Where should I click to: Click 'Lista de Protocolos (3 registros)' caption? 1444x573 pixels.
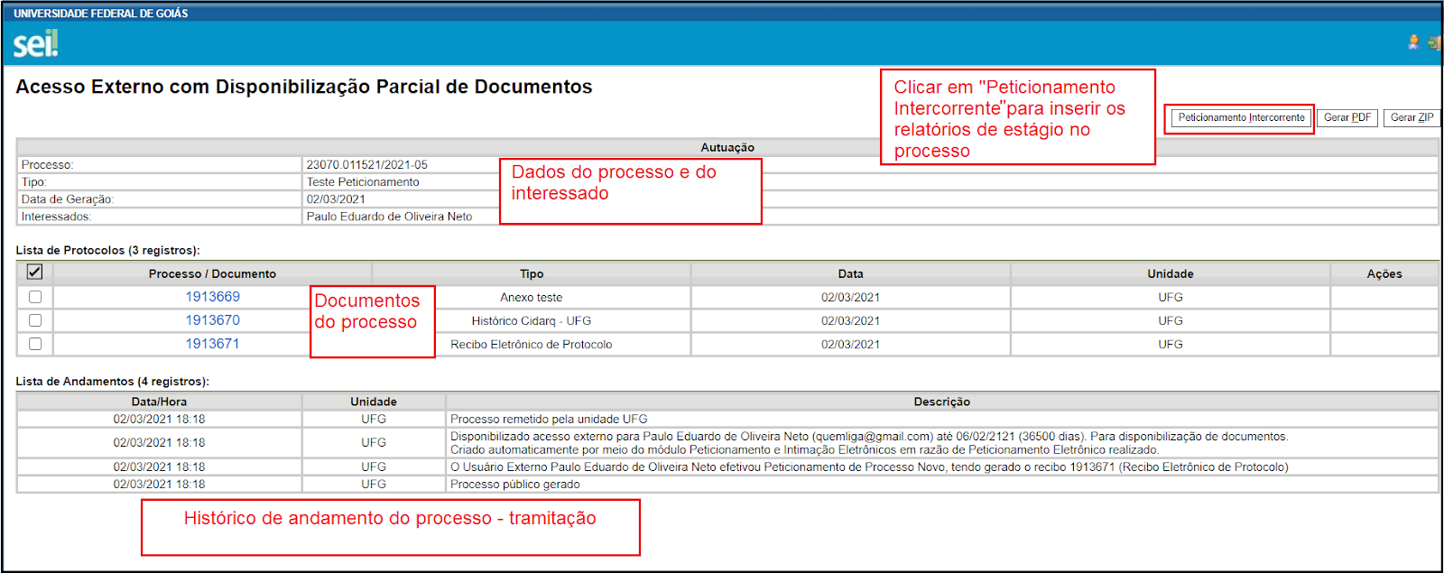107,251
